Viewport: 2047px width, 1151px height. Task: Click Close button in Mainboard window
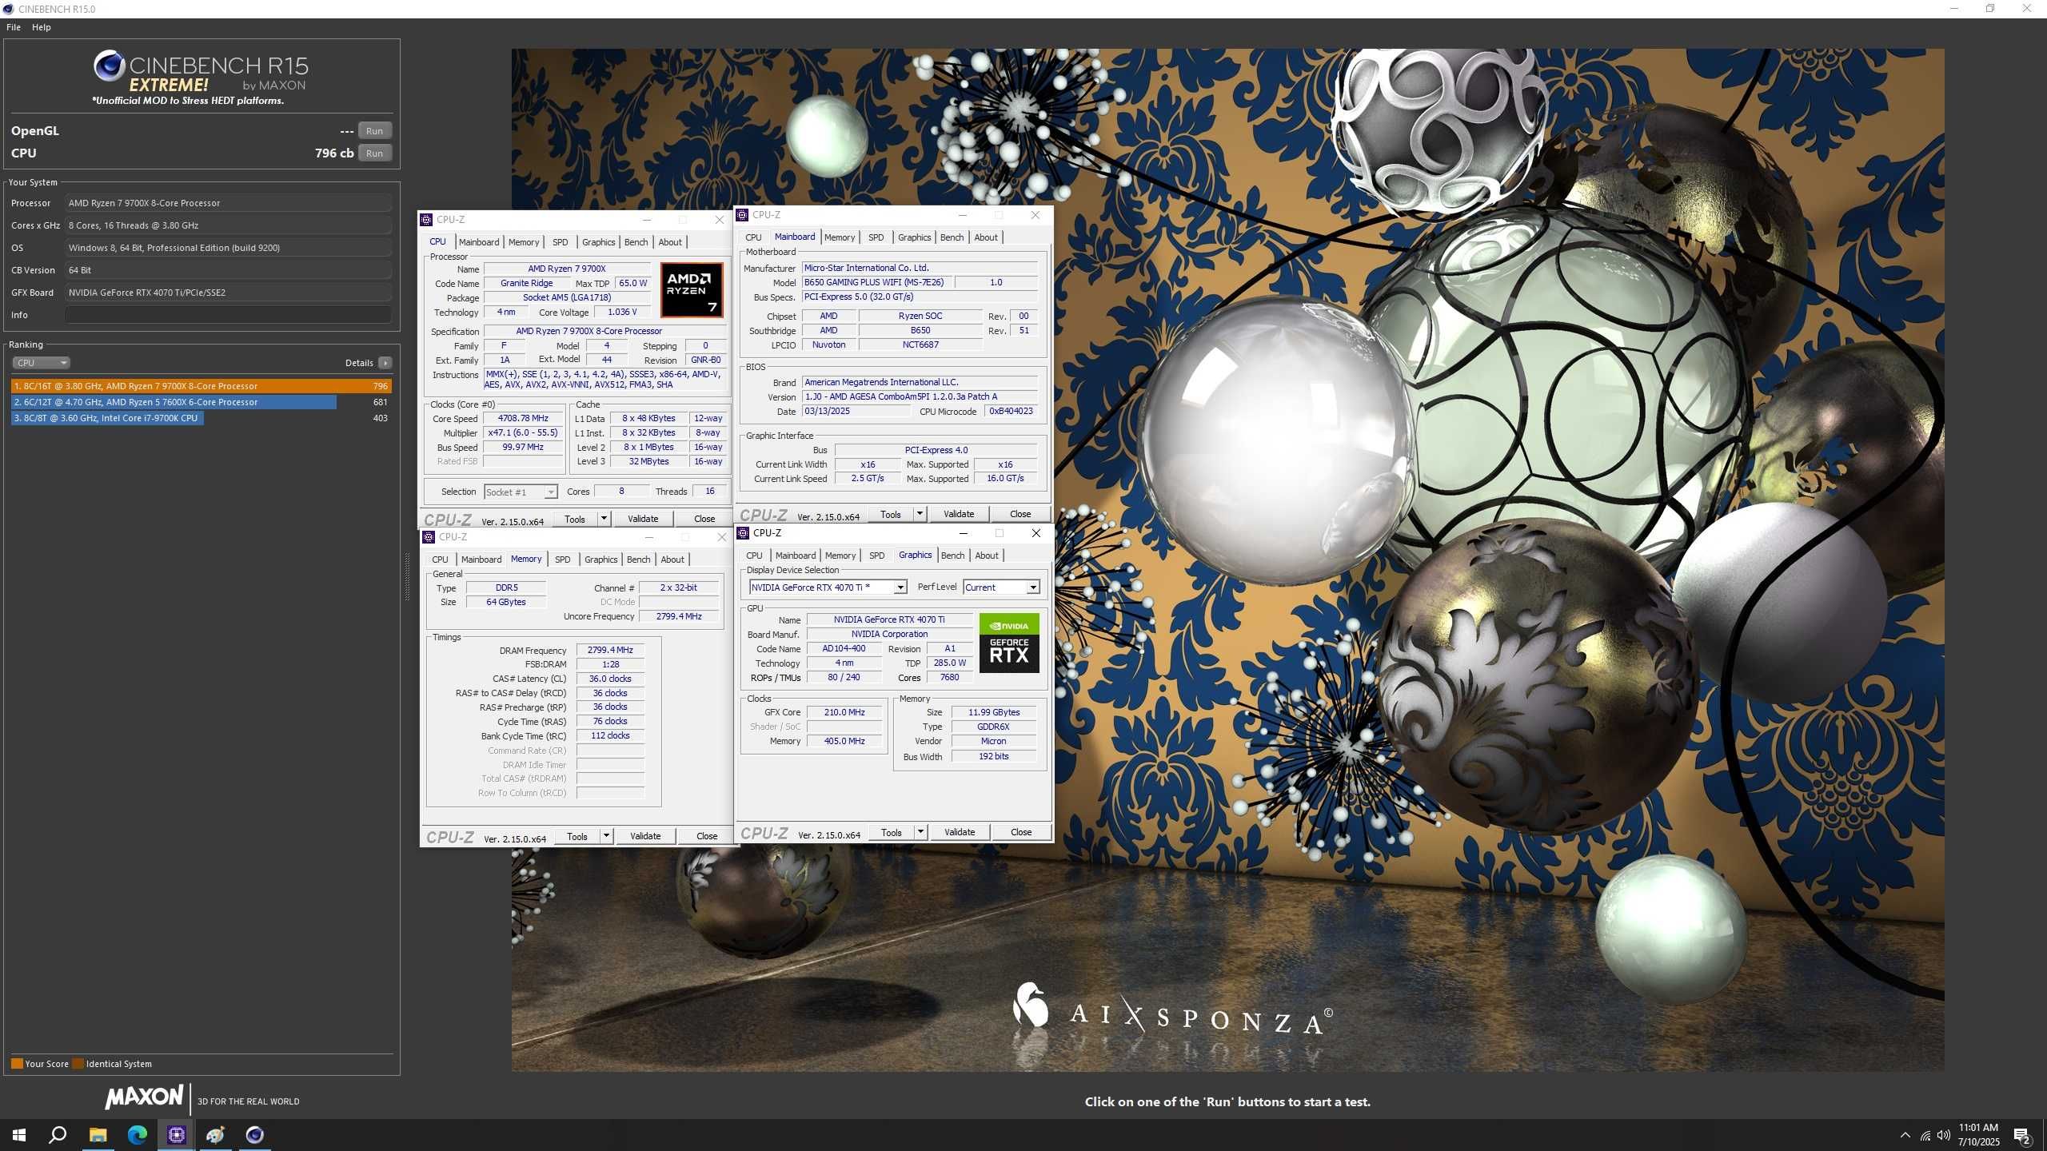pos(1020,514)
